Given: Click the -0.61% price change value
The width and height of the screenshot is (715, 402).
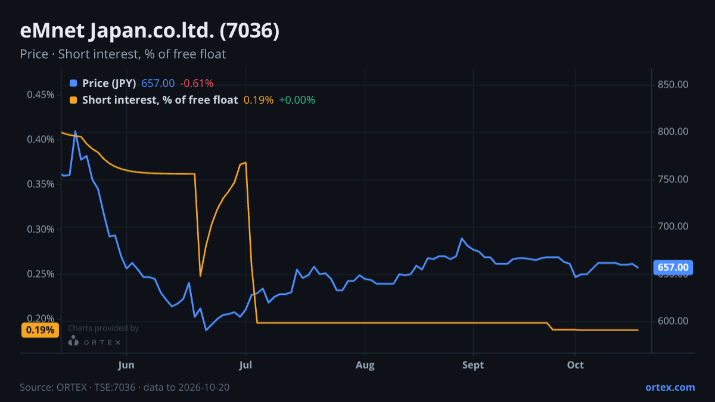Looking at the screenshot, I should coord(197,83).
